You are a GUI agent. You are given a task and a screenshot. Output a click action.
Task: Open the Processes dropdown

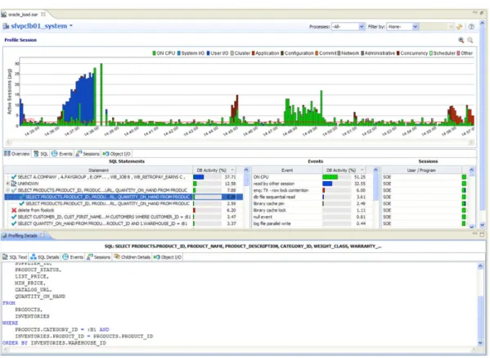point(348,26)
